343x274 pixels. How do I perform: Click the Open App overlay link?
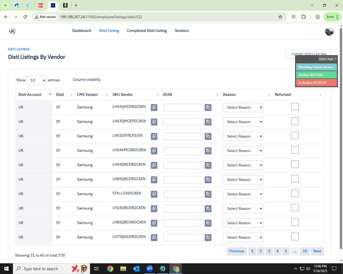(x=327, y=59)
